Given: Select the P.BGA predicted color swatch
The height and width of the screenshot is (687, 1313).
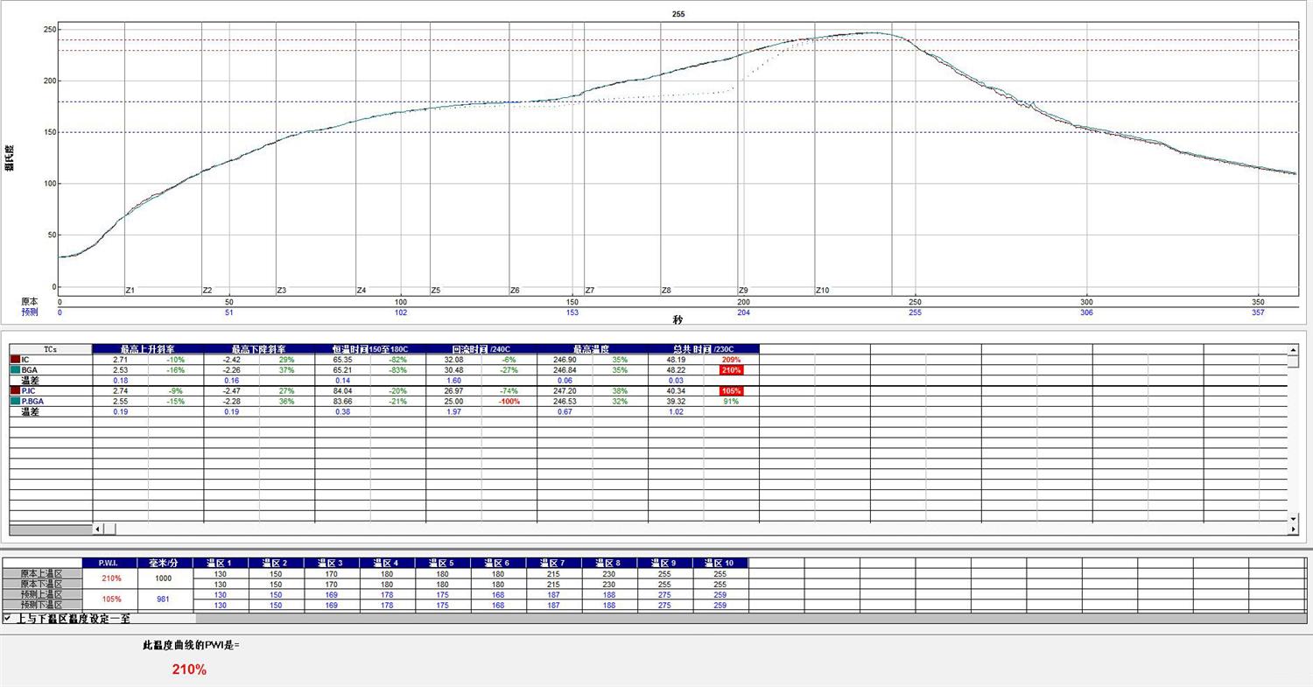Looking at the screenshot, I should [x=15, y=401].
